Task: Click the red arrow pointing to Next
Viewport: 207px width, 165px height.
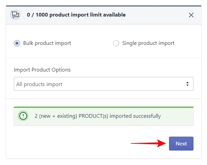Action: point(148,143)
